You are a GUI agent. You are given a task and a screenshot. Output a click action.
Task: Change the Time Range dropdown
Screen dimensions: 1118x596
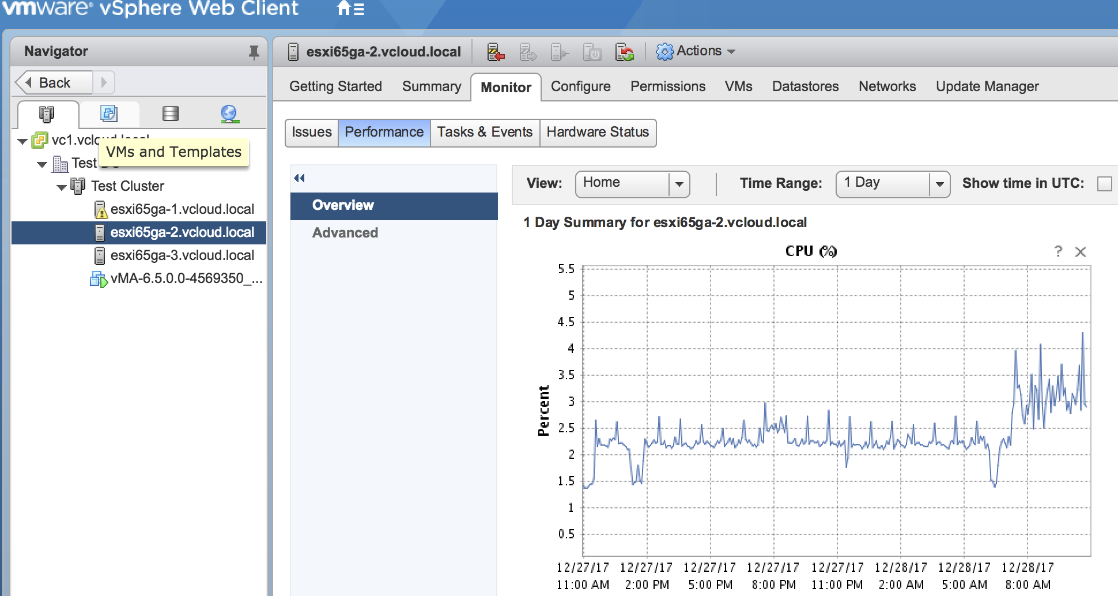892,183
